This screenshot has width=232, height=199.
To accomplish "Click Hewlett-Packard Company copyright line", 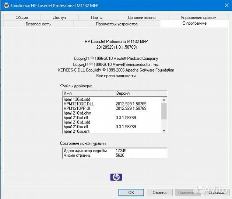I will pos(116,59).
